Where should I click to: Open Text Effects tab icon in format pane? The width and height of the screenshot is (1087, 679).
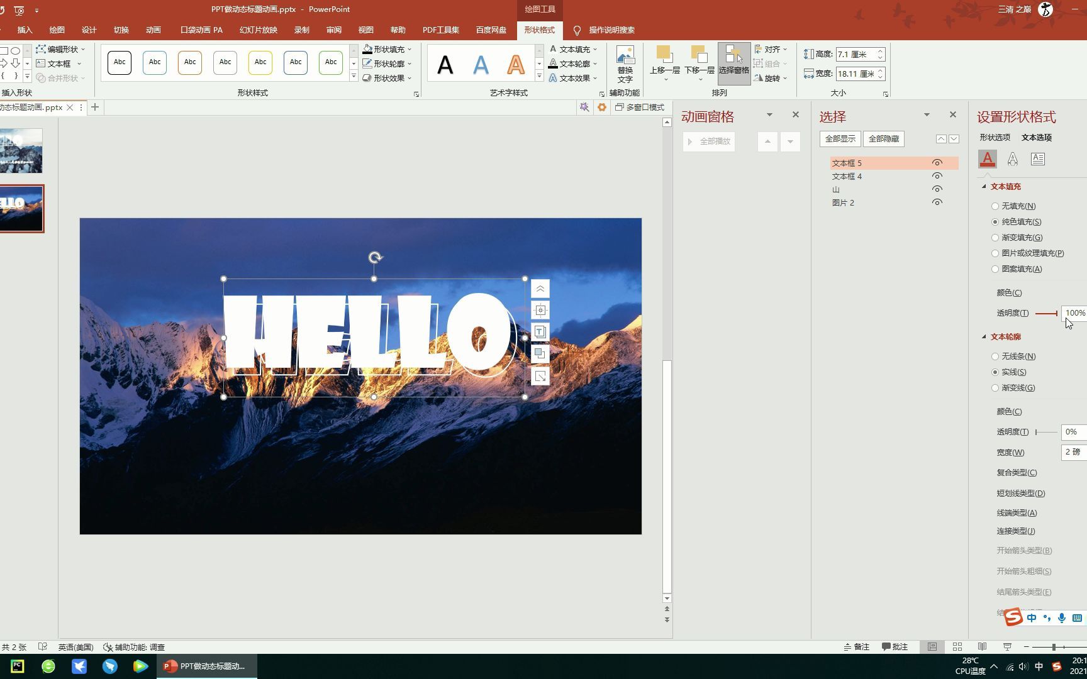pos(1013,159)
